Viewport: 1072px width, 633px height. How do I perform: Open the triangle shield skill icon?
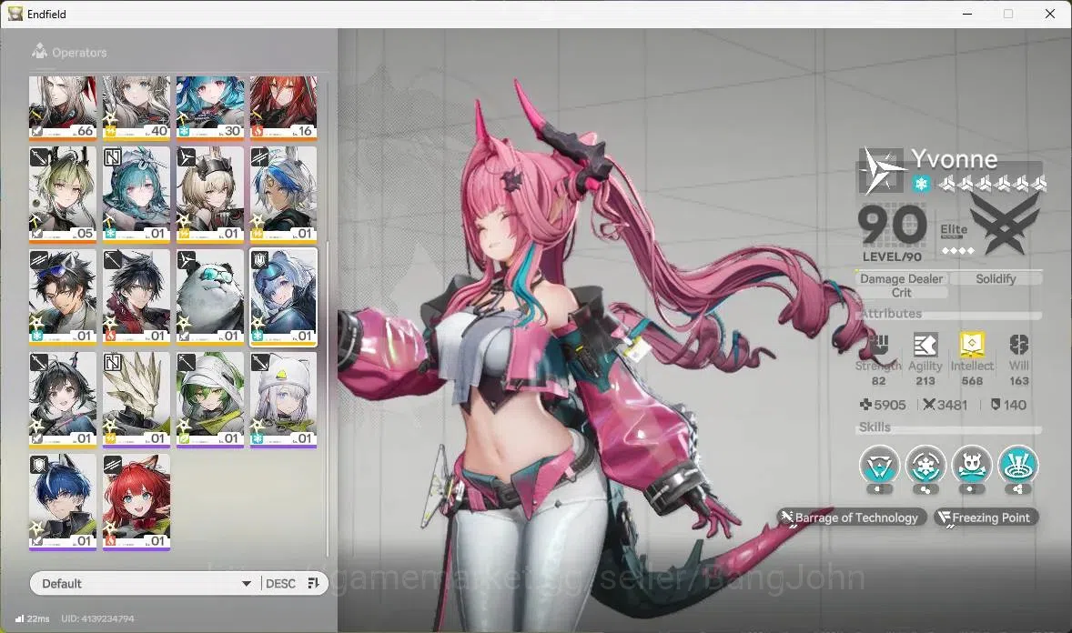coord(879,467)
